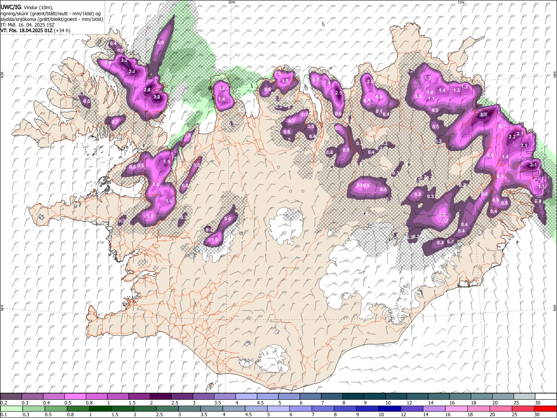557x418 pixels.
Task: Click the 2.0 snowfall value on the map
Action: [370, 81]
